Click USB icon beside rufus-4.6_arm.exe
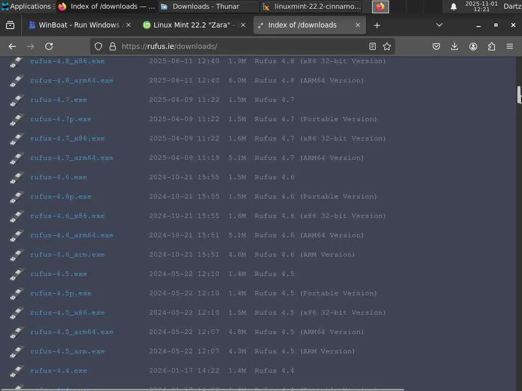Viewport: 522px width, 391px height. pos(16,255)
